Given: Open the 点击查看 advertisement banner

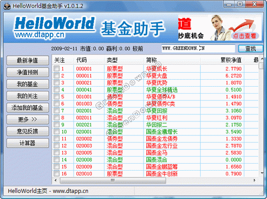Looking at the screenshot, I should (x=220, y=28).
